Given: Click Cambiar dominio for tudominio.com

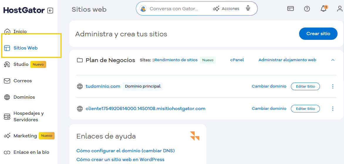Looking at the screenshot, I should (269, 86).
